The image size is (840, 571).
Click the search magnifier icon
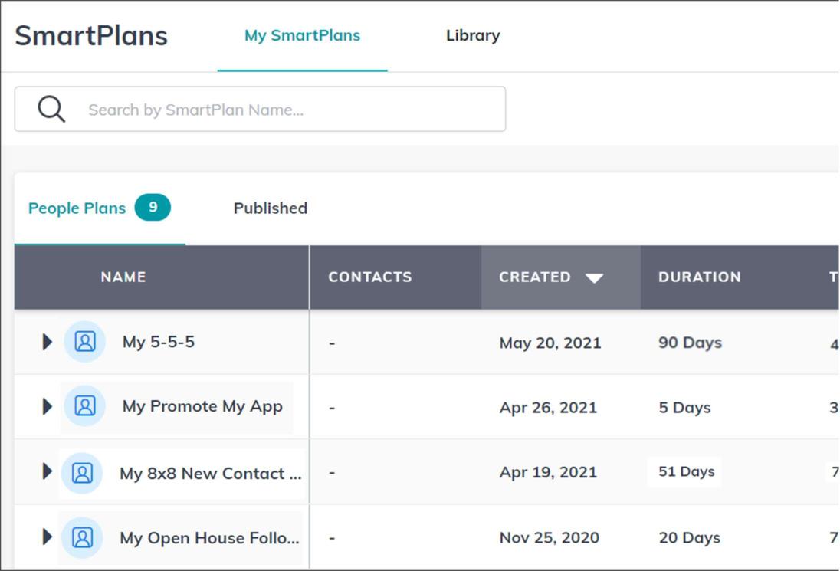point(51,110)
